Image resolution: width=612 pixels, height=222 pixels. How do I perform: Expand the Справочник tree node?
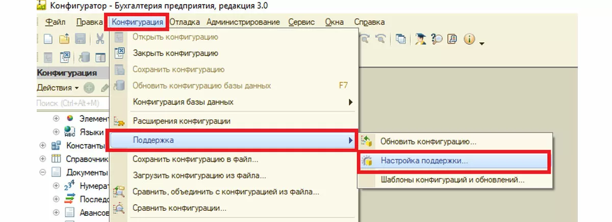point(43,159)
